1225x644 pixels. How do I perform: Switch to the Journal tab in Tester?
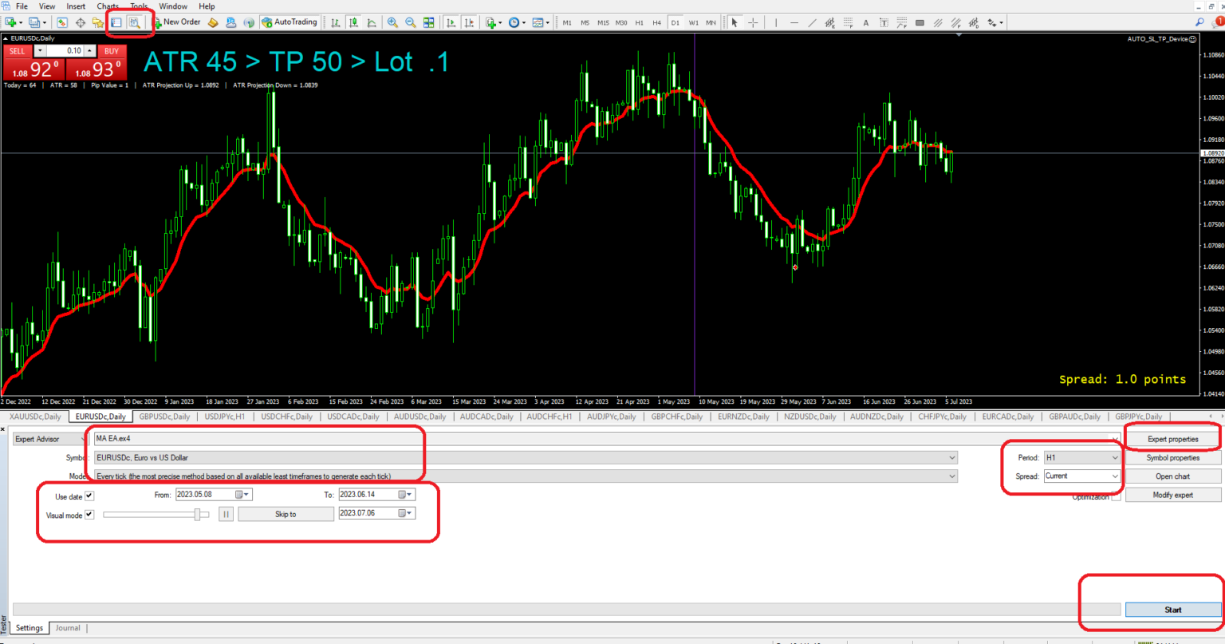(x=68, y=628)
